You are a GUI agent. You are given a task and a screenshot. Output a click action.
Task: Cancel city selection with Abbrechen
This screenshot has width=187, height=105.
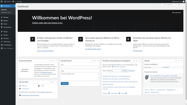pyautogui.click(x=132, y=71)
